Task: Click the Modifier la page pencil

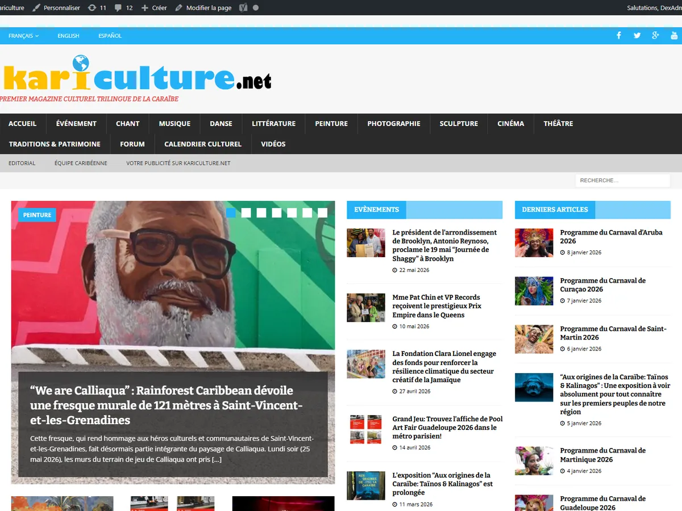Action: coord(179,8)
